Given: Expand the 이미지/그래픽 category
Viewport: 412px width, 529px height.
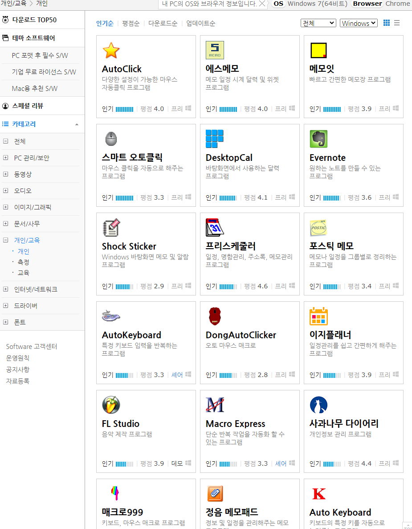Looking at the screenshot, I should pyautogui.click(x=5, y=207).
